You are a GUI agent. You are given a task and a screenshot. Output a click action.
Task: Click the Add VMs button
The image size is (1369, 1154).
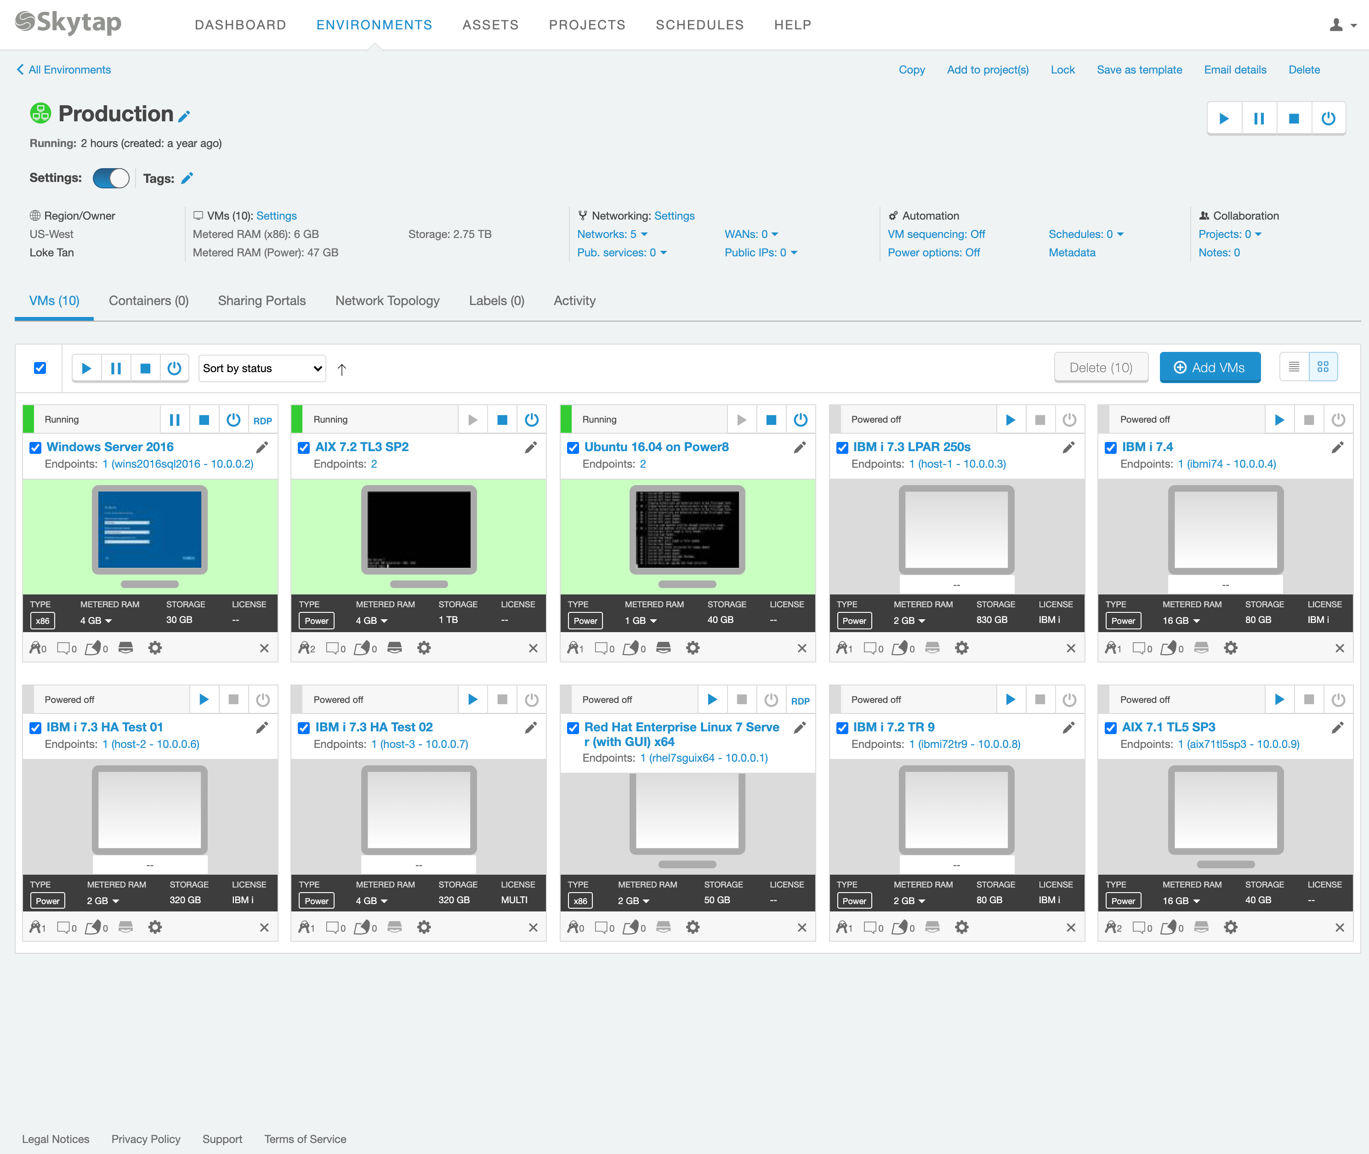point(1210,368)
